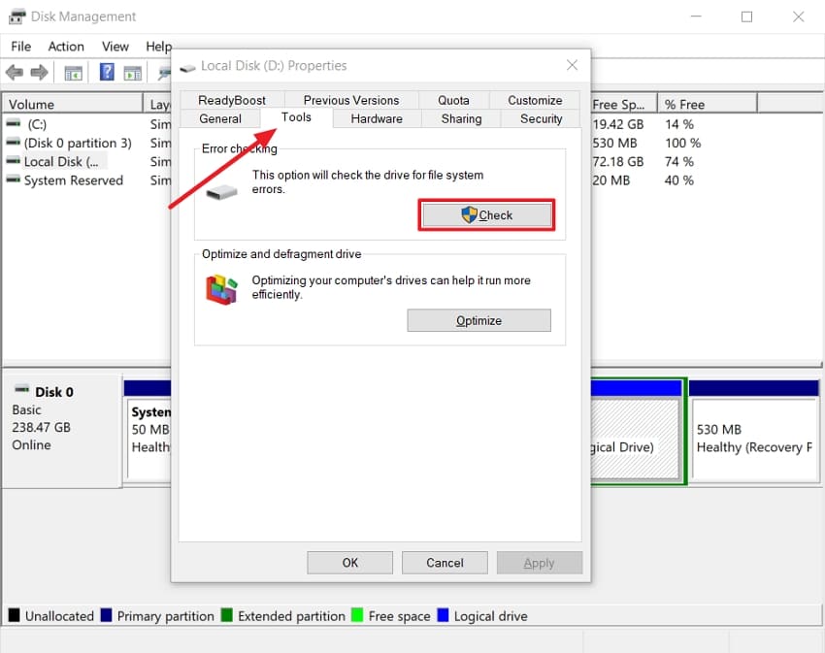Click the Optimize button
825x653 pixels.
pos(478,320)
